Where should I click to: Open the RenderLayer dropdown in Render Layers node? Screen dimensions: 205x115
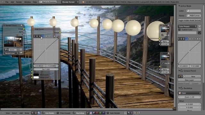coord(11,53)
